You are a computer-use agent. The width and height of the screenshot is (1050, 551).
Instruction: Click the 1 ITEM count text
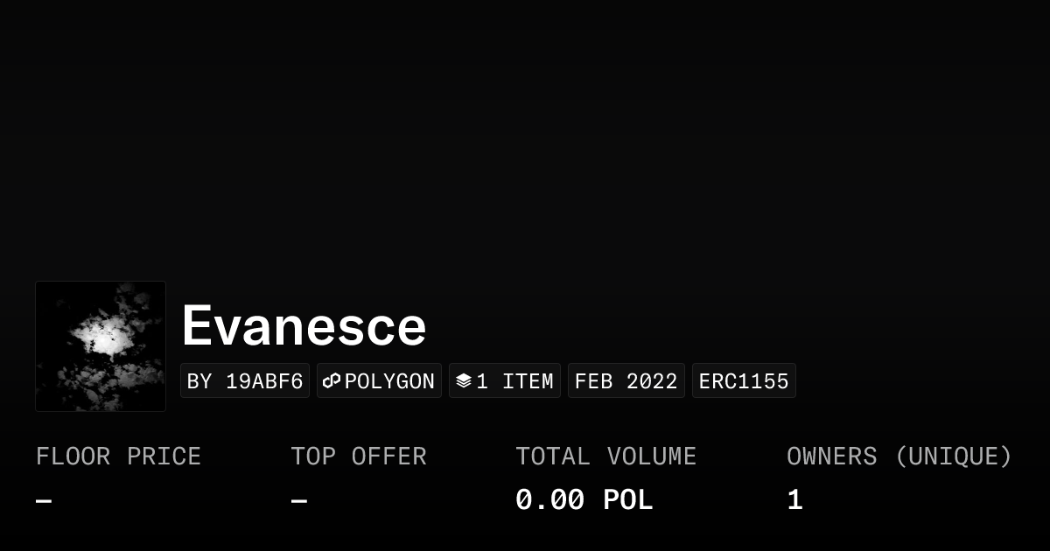(x=514, y=381)
